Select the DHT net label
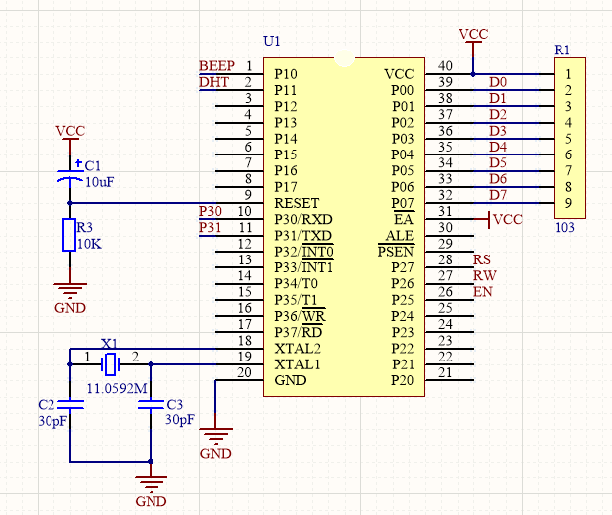This screenshot has width=612, height=515. (x=214, y=82)
